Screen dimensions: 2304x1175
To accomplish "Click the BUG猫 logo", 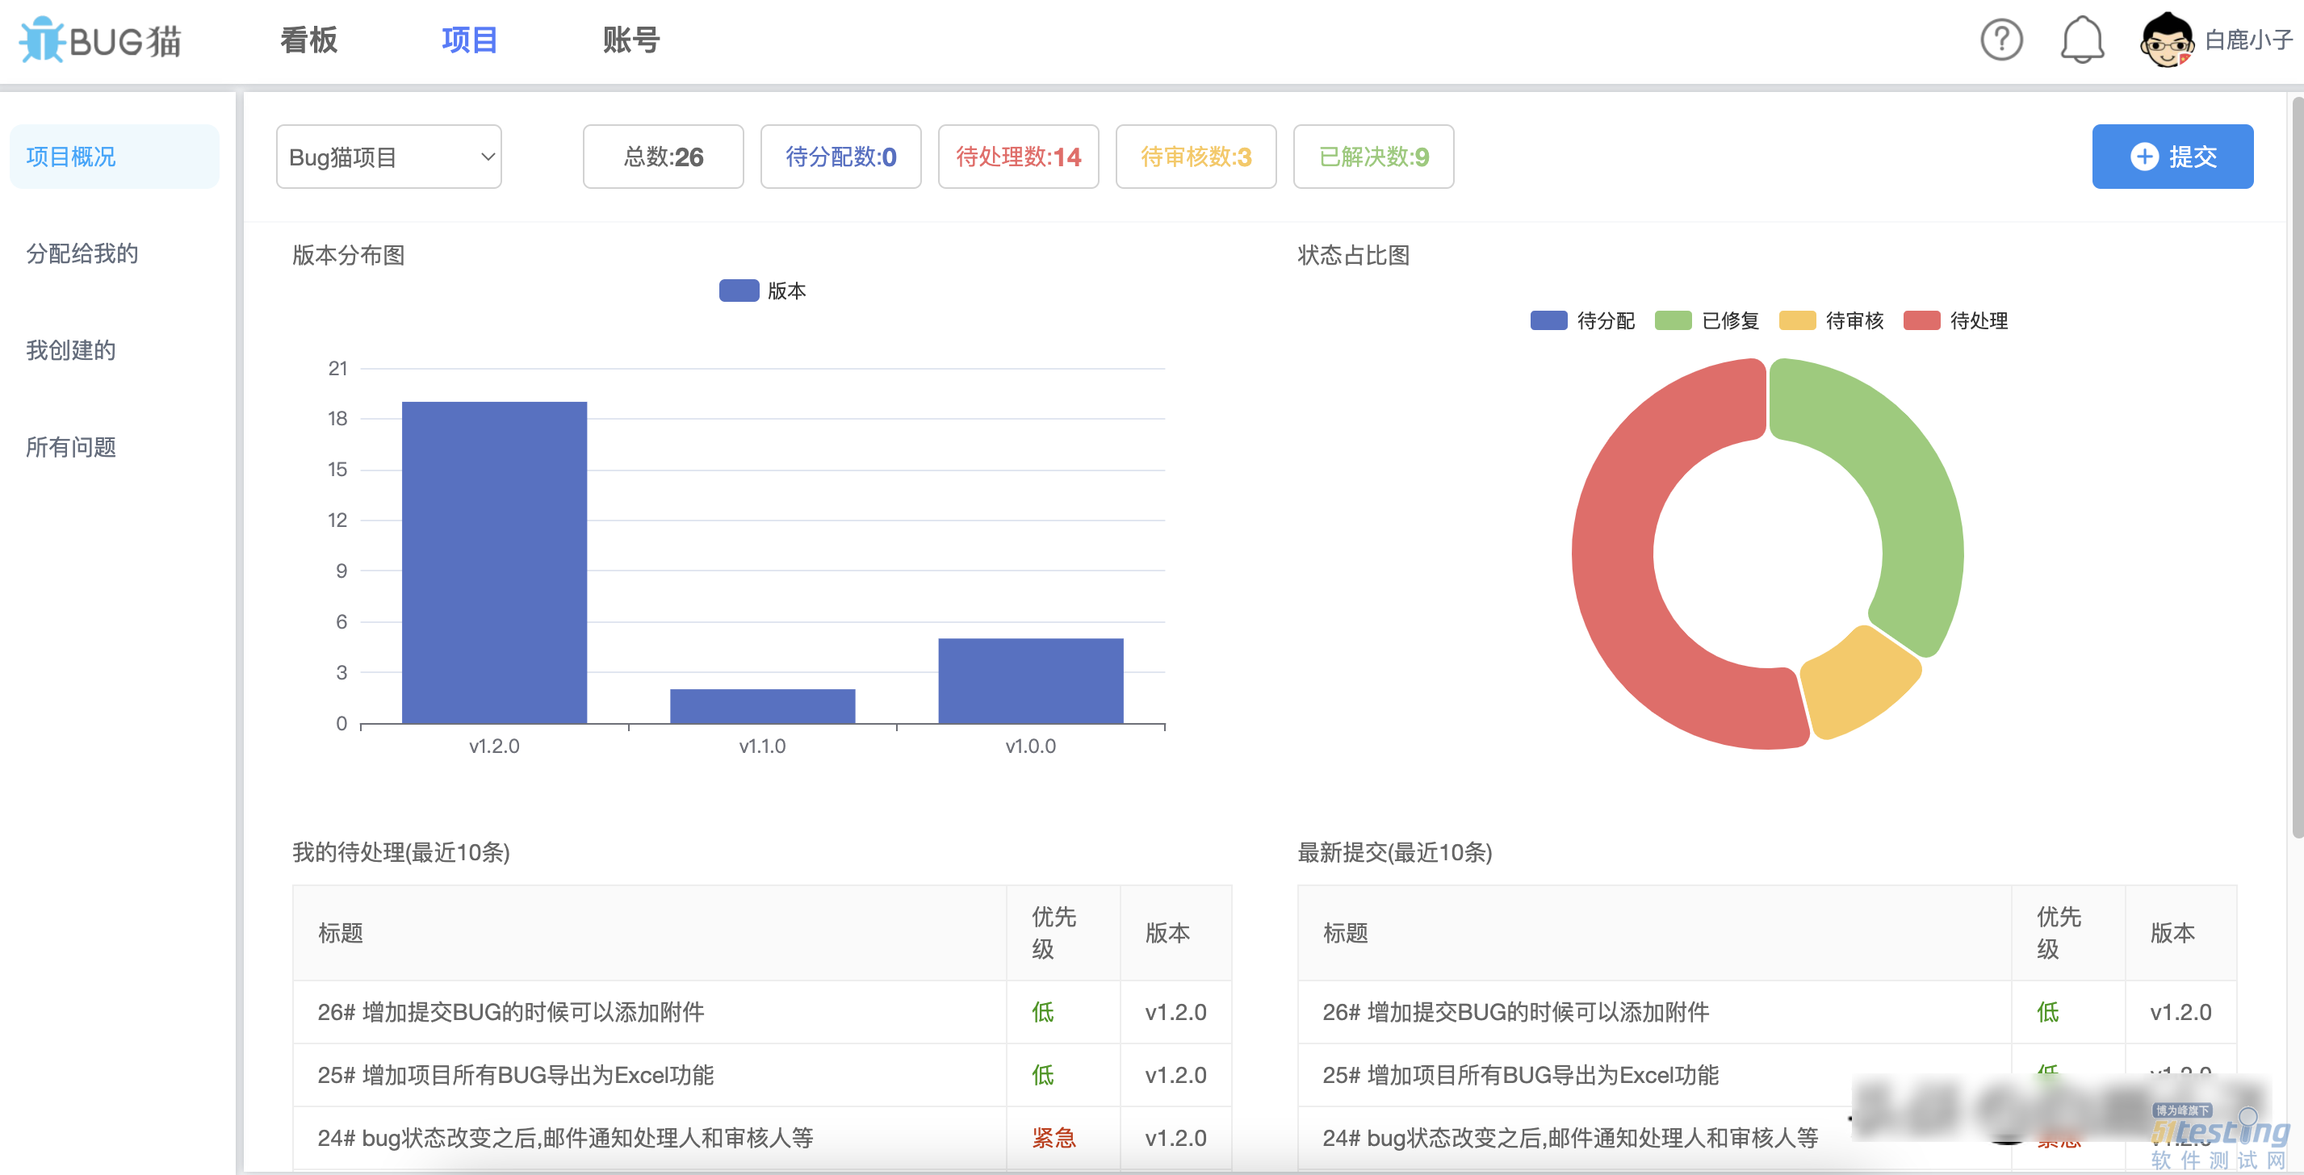I will 100,40.
